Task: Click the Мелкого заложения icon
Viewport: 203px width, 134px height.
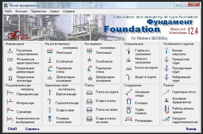Action: pos(129,59)
